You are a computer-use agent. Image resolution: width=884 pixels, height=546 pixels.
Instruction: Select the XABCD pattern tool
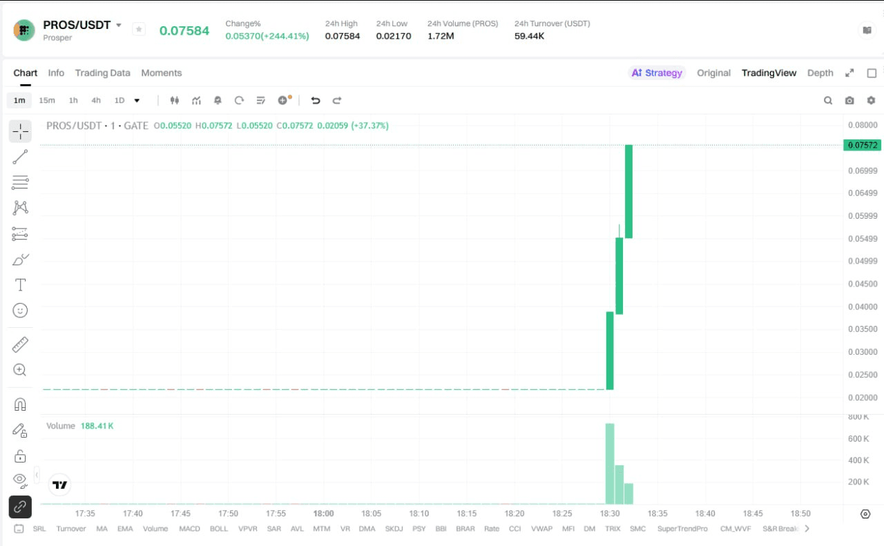[20, 208]
